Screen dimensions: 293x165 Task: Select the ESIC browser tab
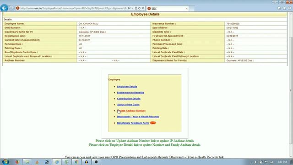(x=167, y=8)
